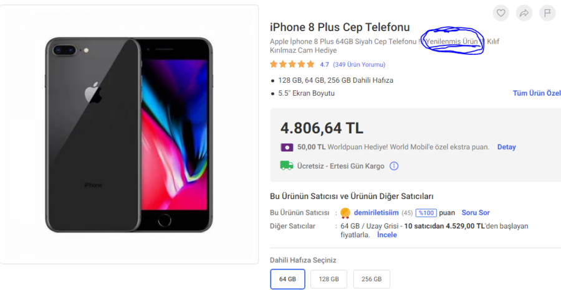This screenshot has height=290, width=561.
Task: Click the iPhone 8 Plus Cep Telefonu title
Action: (340, 27)
